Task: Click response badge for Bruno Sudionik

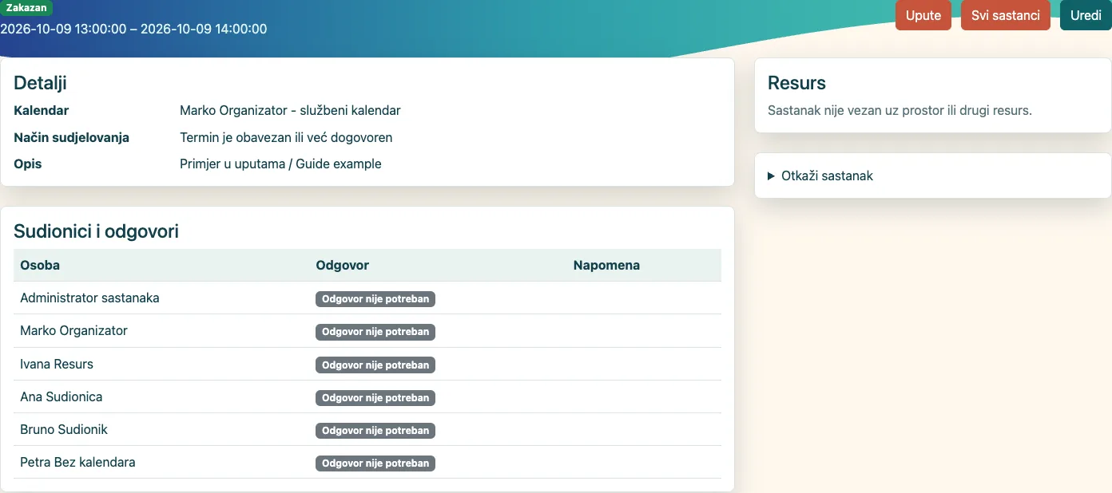Action: [x=375, y=431]
